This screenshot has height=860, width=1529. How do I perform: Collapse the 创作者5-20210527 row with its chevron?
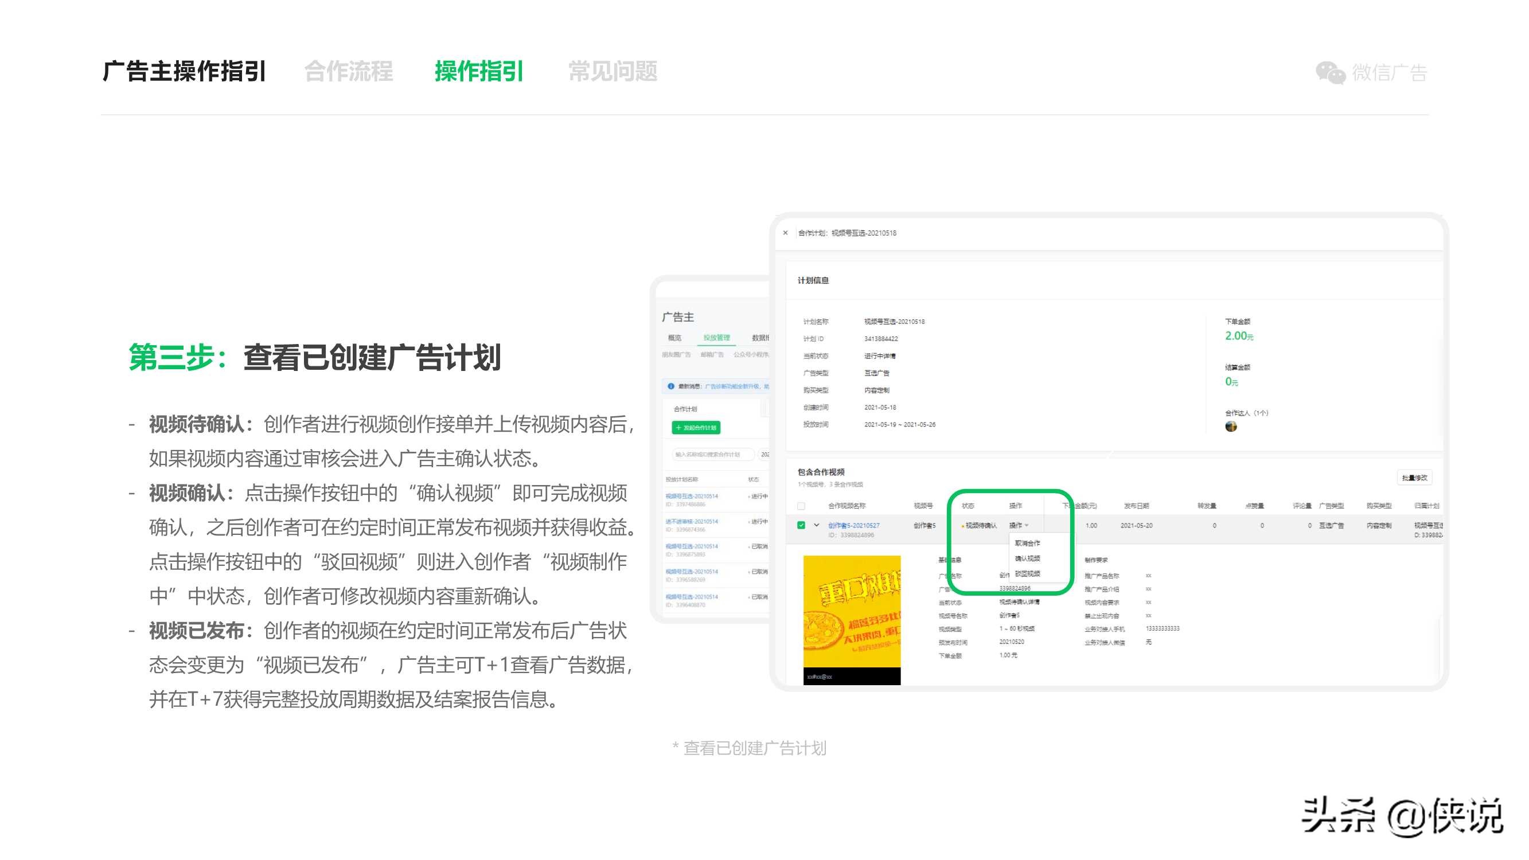click(x=817, y=525)
